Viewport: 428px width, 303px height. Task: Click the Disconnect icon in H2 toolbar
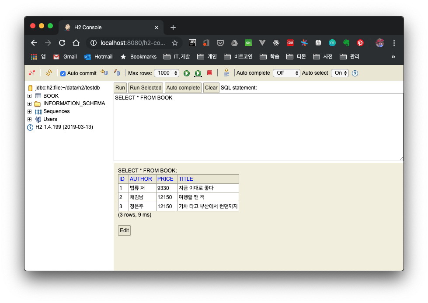31,73
